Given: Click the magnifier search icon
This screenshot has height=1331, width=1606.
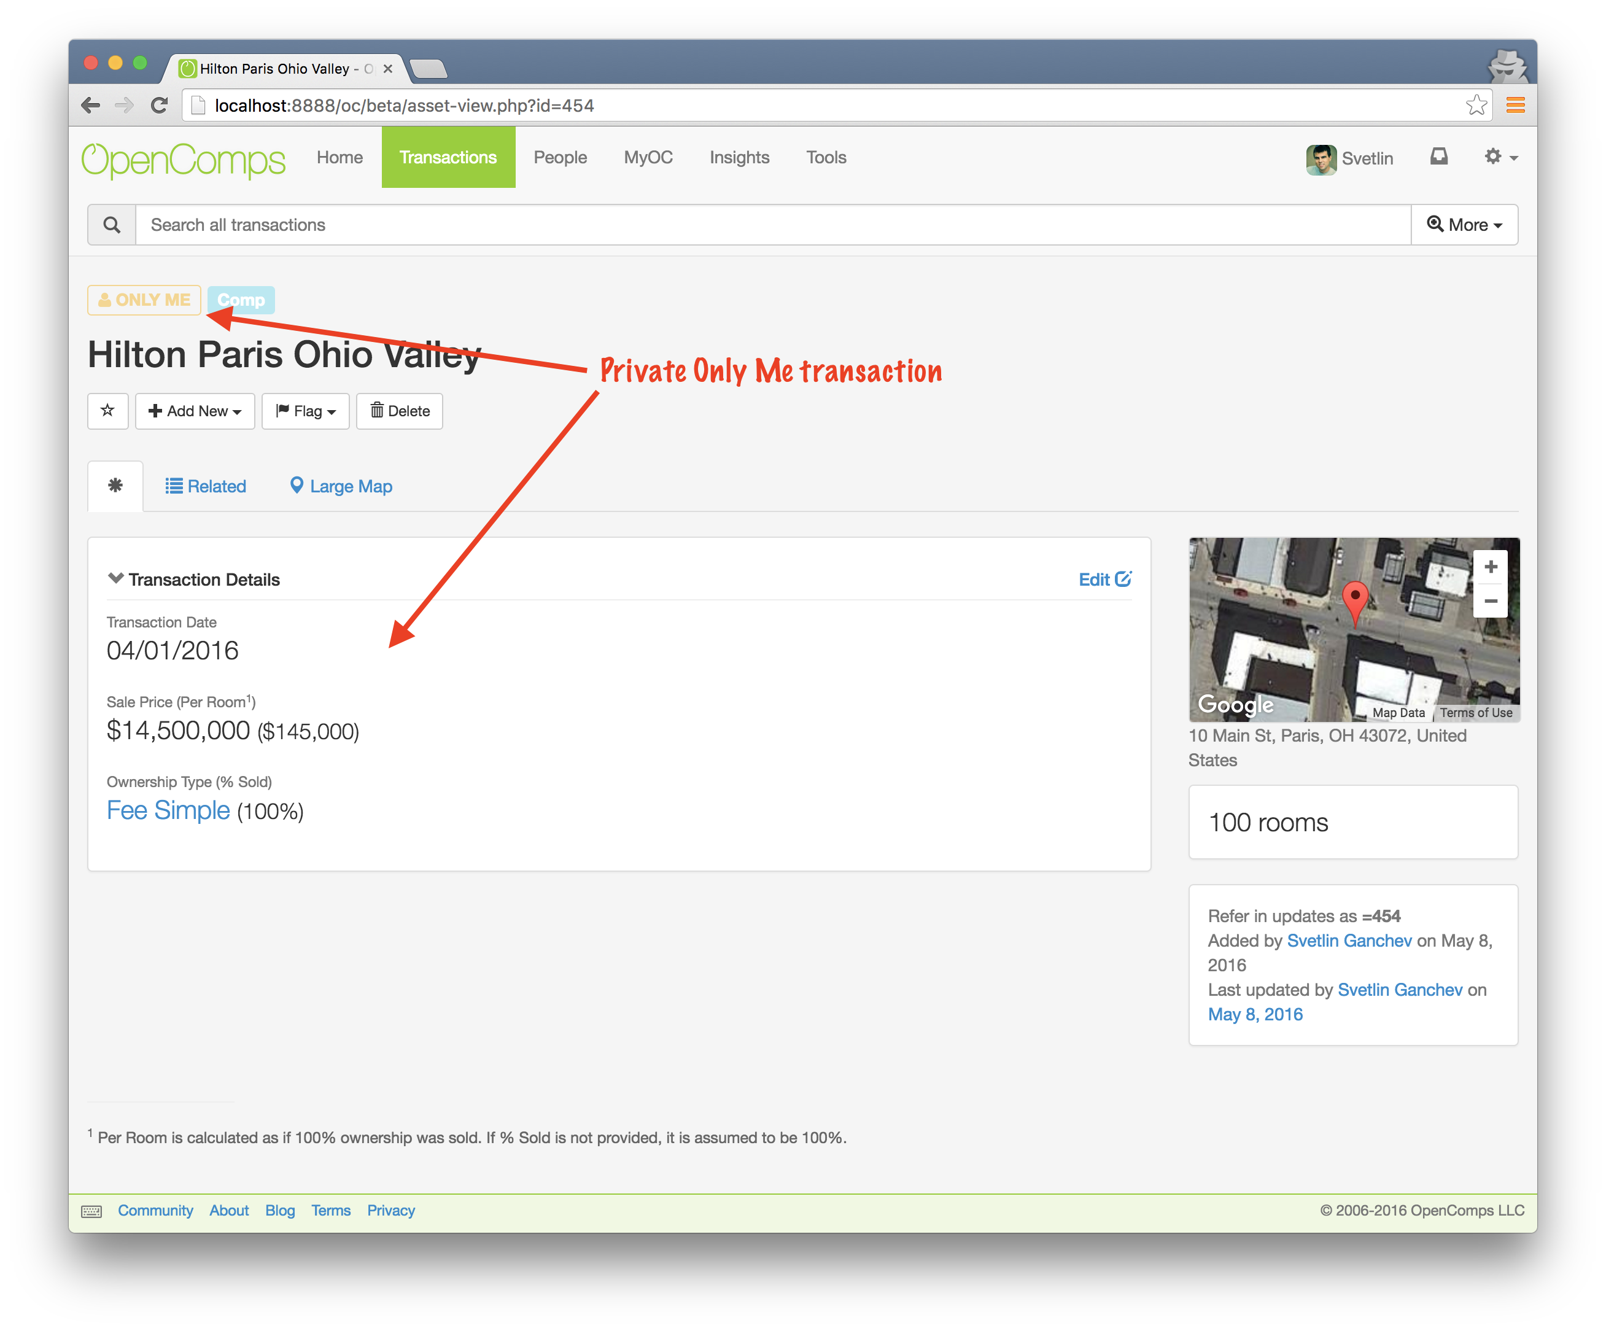Looking at the screenshot, I should 112,225.
